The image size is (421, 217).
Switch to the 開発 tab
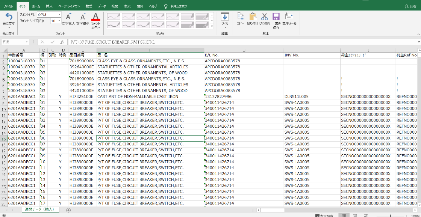140,6
